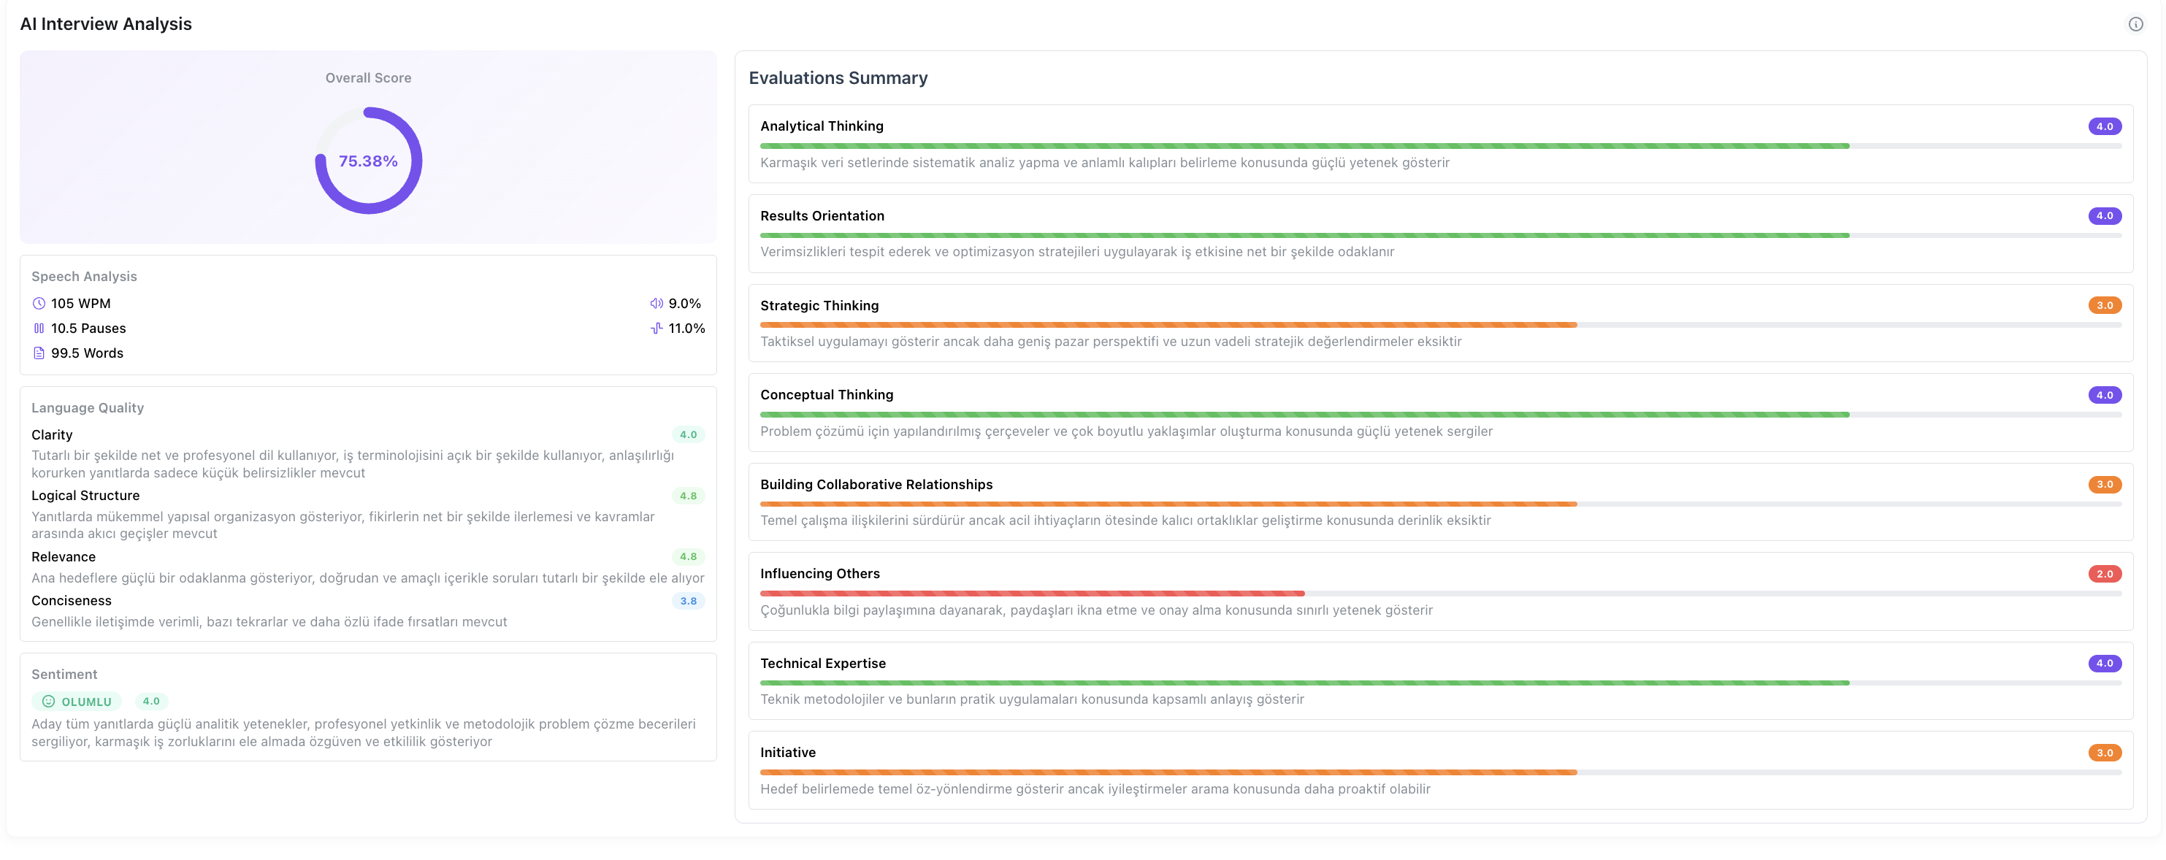
Task: Click the AI Interview Analysis page title
Action: tap(106, 23)
